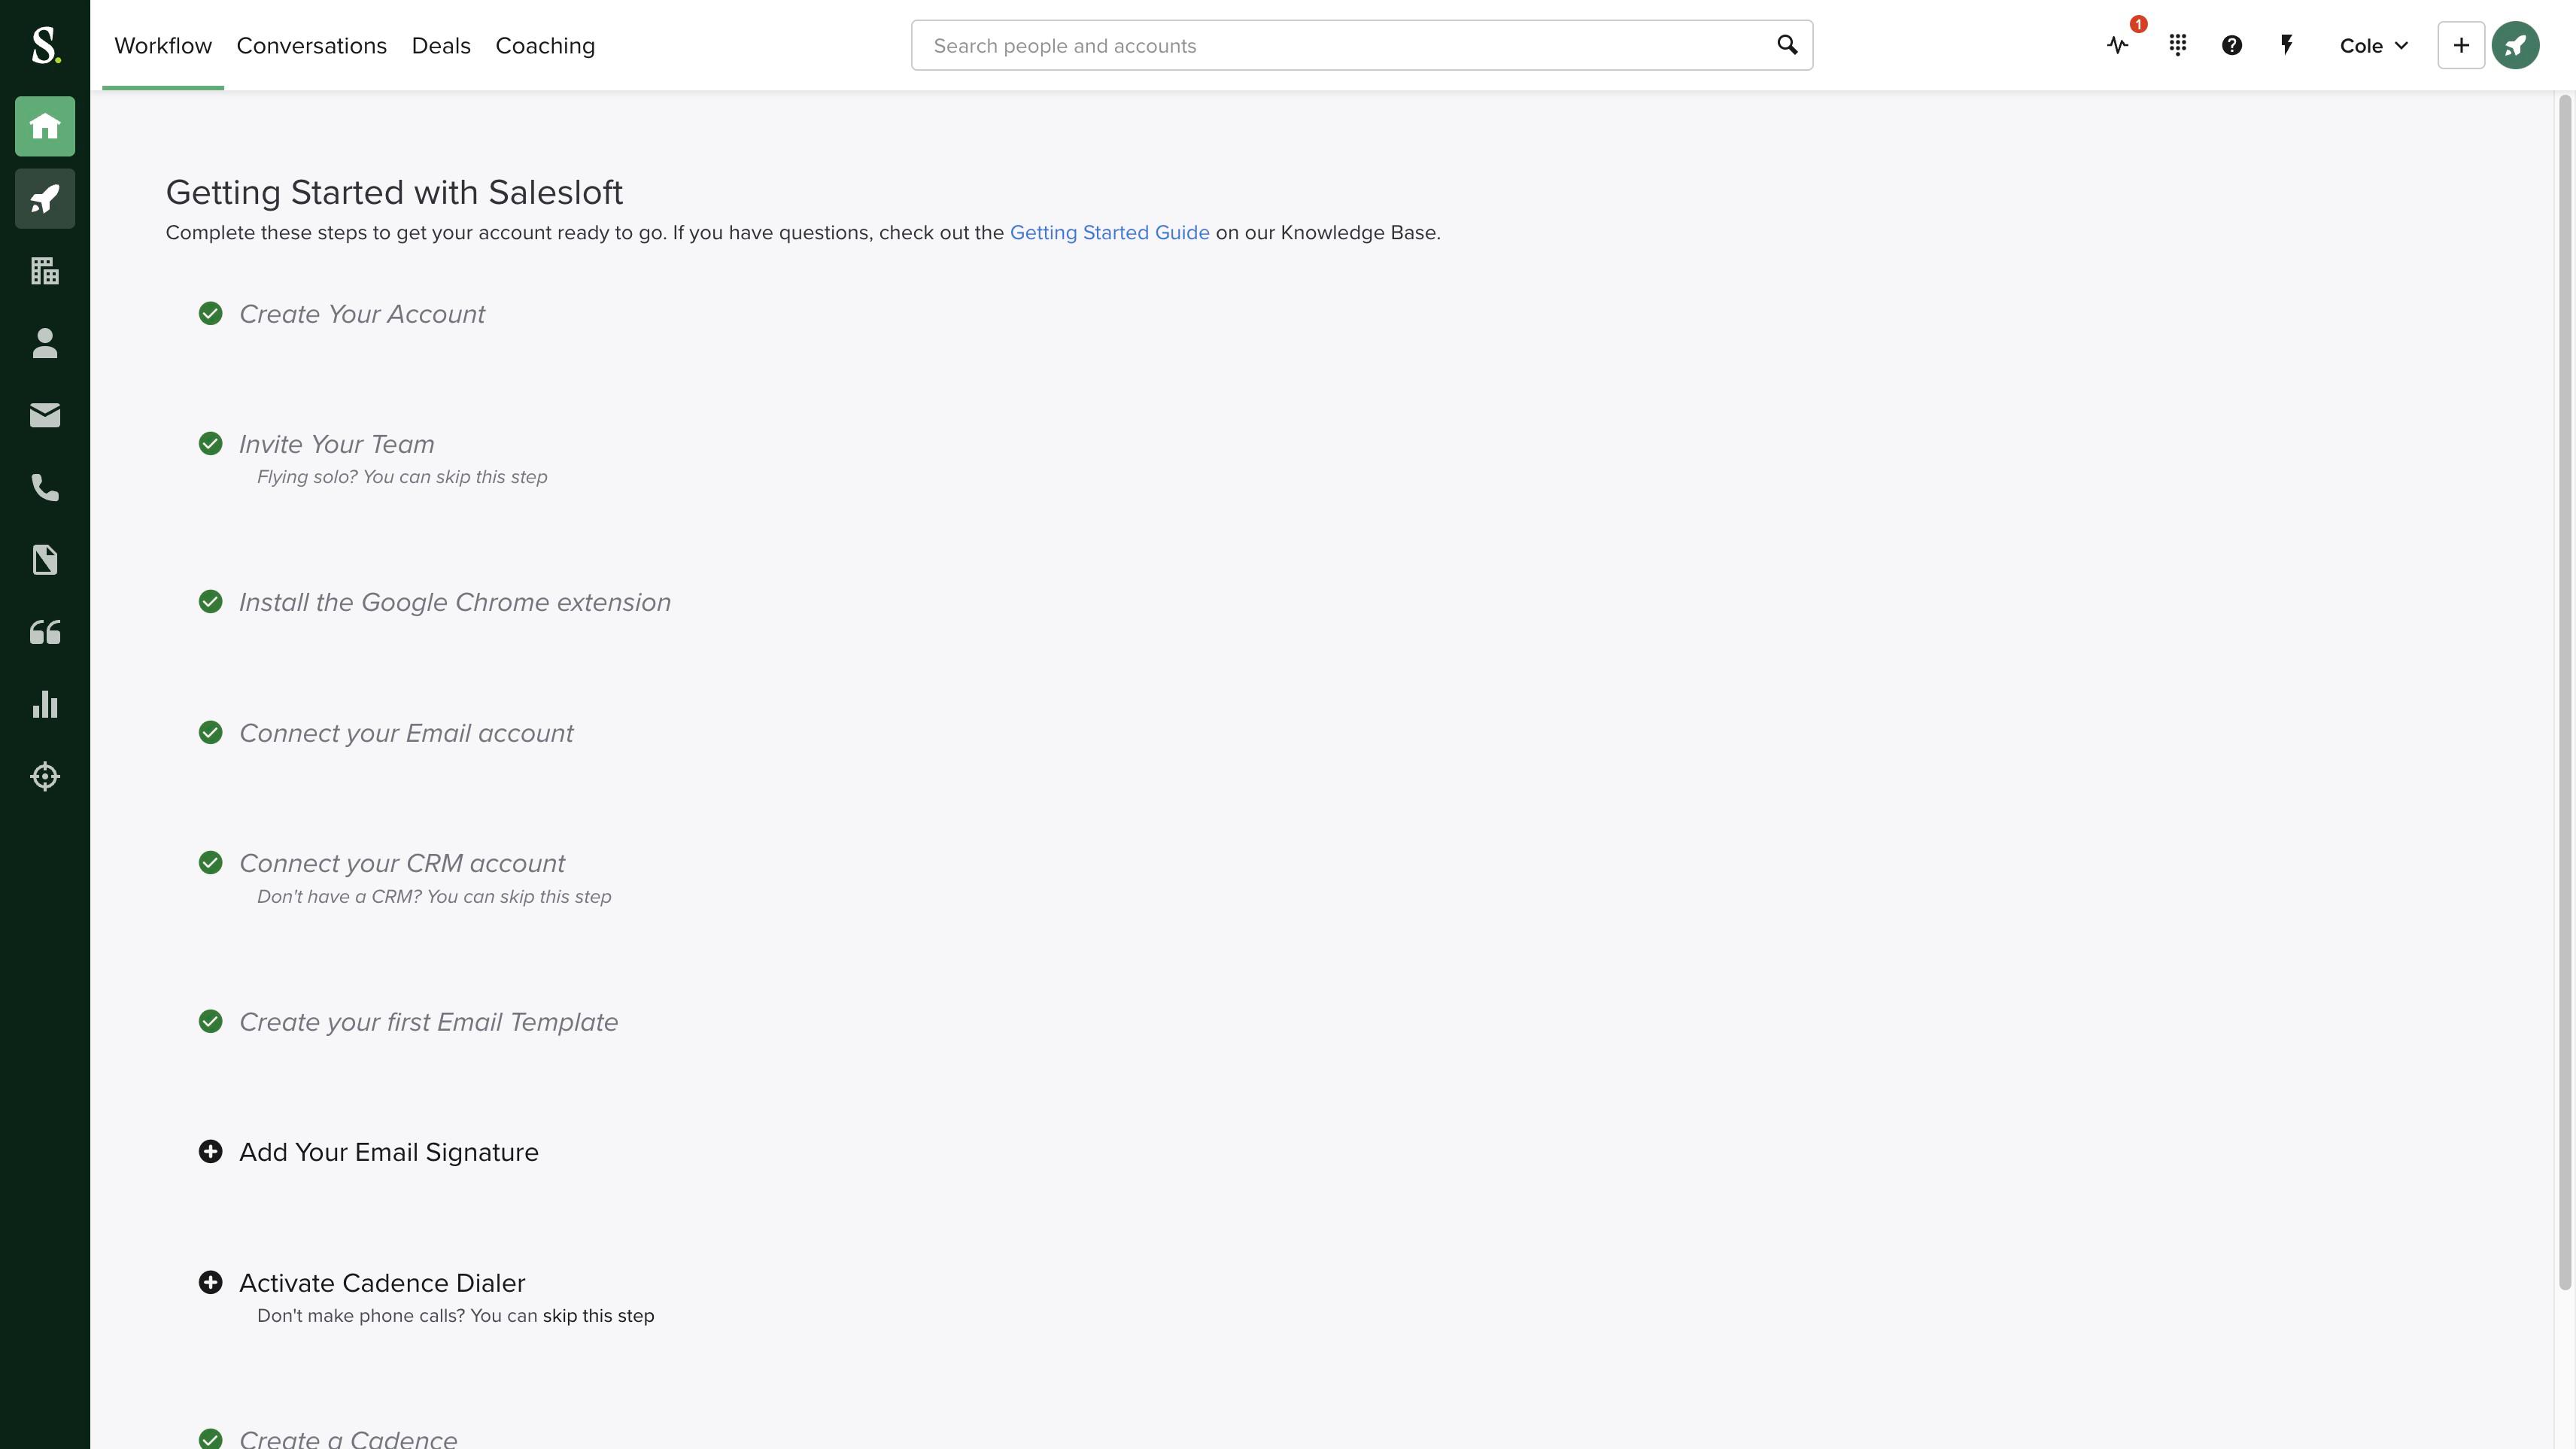Click the checkmark beside Invite Your Team

coord(210,444)
